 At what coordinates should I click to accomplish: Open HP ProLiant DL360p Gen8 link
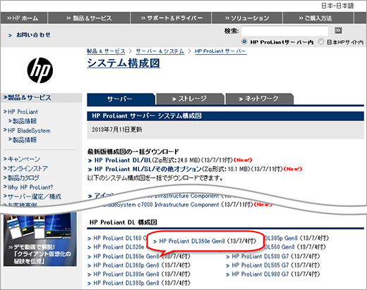click(x=126, y=265)
